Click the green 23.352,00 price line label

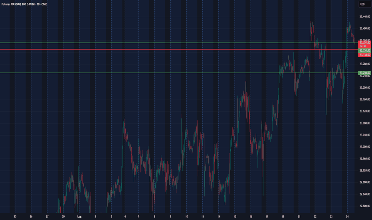tap(364, 51)
